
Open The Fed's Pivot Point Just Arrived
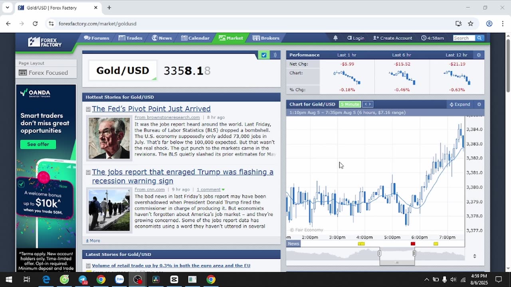[151, 109]
